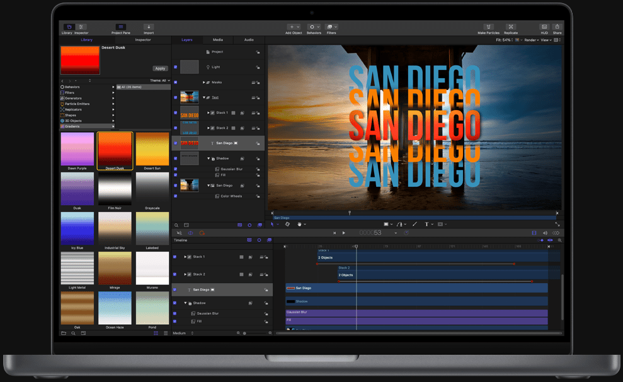Image resolution: width=623 pixels, height=382 pixels.
Task: Select the Text tool below the canvas
Action: (426, 224)
